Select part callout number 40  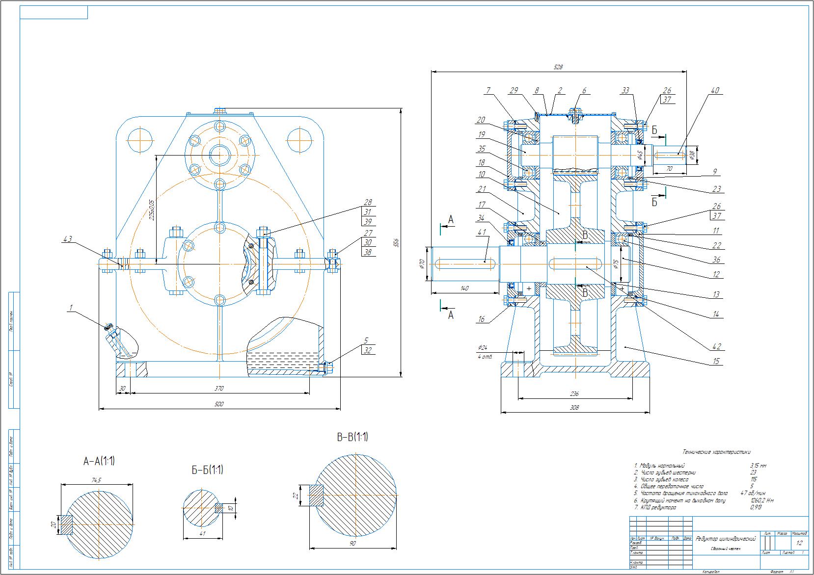coord(715,90)
